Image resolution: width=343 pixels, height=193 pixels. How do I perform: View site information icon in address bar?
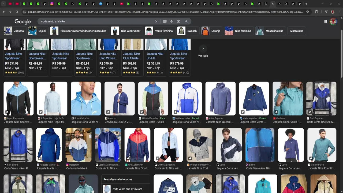click(24, 12)
